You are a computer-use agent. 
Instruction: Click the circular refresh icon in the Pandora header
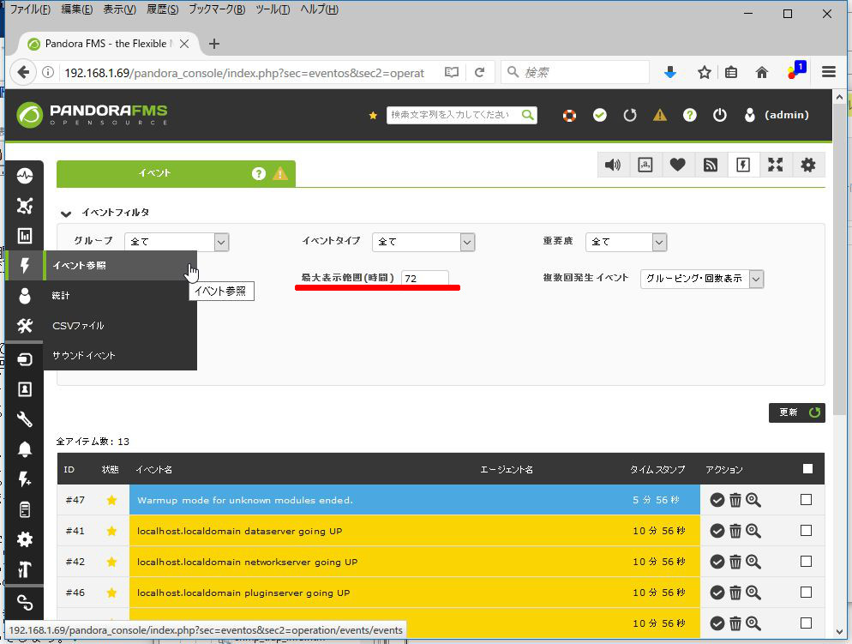630,115
